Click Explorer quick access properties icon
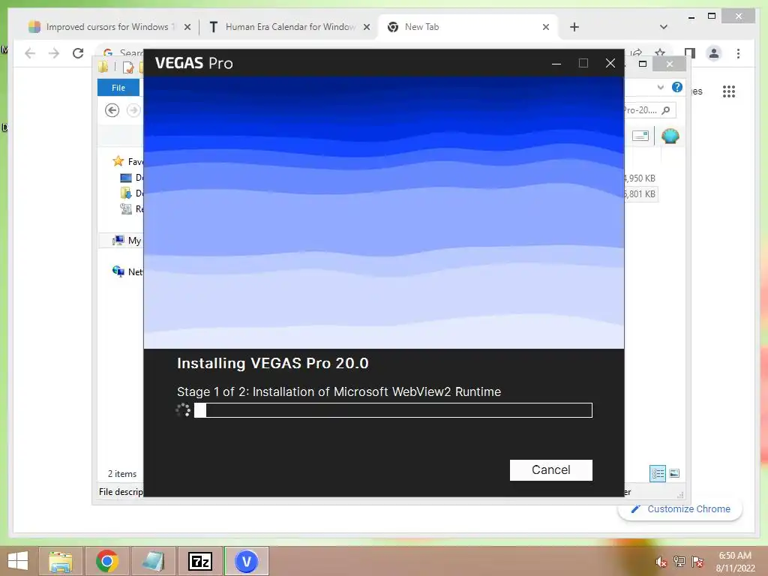Viewport: 768px width, 576px height. point(127,67)
